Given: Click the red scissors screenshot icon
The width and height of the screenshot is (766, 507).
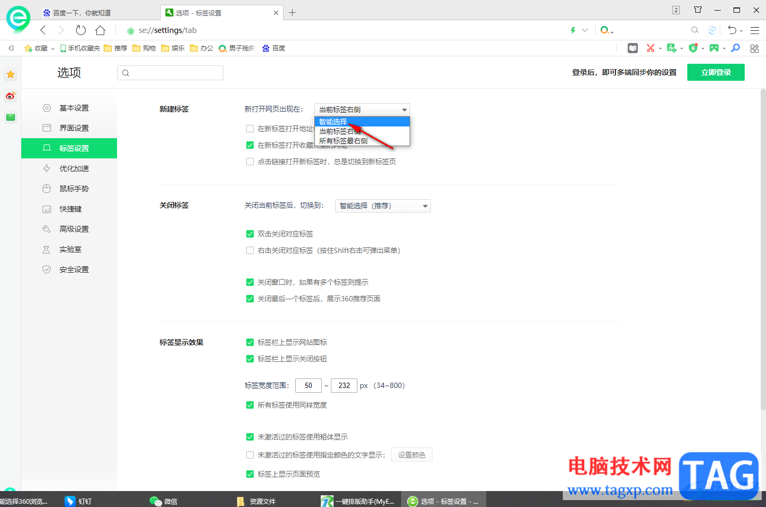Looking at the screenshot, I should tap(651, 48).
